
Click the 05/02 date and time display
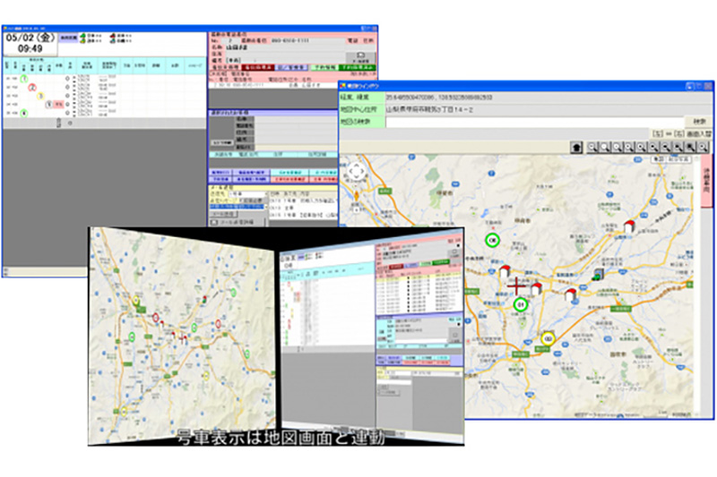pos(30,43)
